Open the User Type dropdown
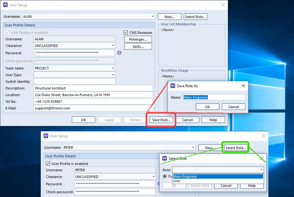This screenshot has width=294, height=197. pyautogui.click(x=113, y=75)
